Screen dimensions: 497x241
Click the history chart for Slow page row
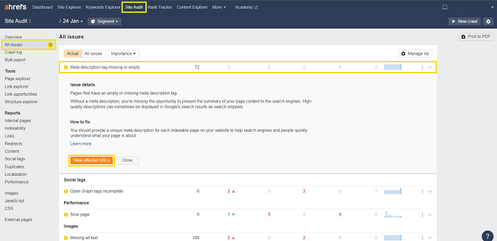393,214
